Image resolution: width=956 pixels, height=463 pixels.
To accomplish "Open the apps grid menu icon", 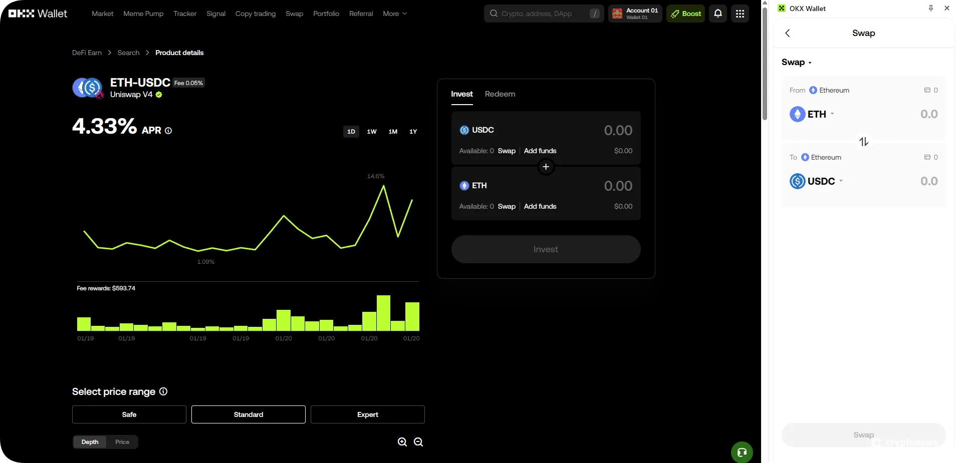I will coord(740,14).
